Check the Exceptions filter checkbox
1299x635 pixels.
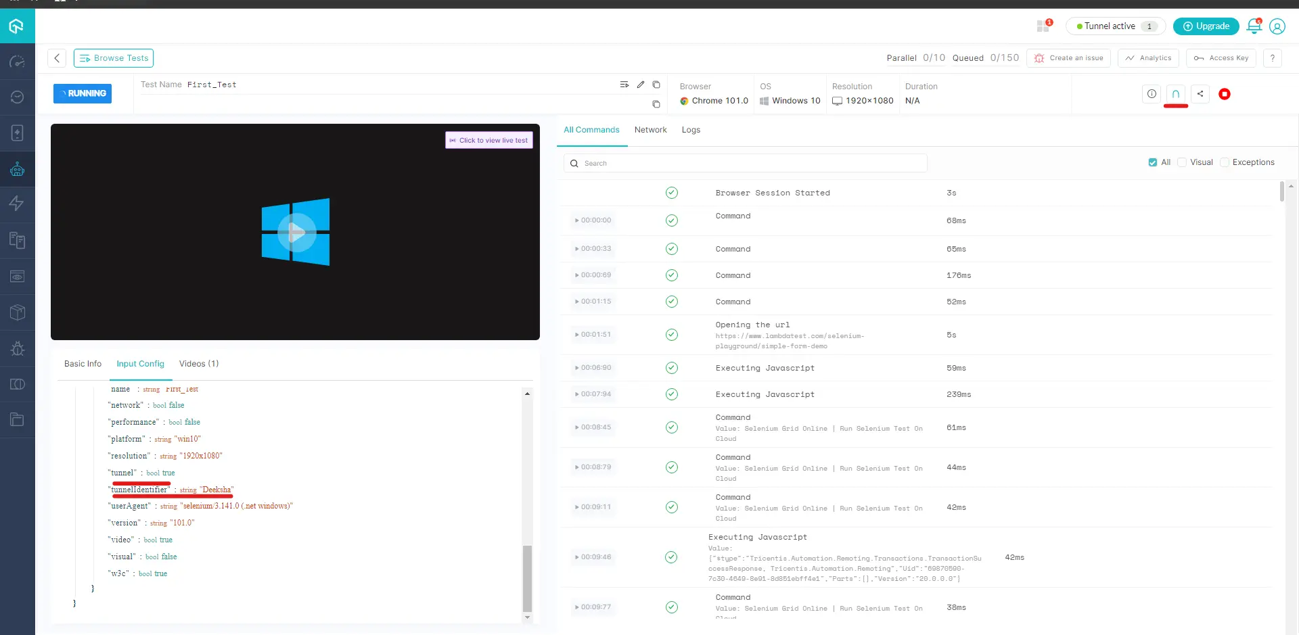tap(1224, 162)
